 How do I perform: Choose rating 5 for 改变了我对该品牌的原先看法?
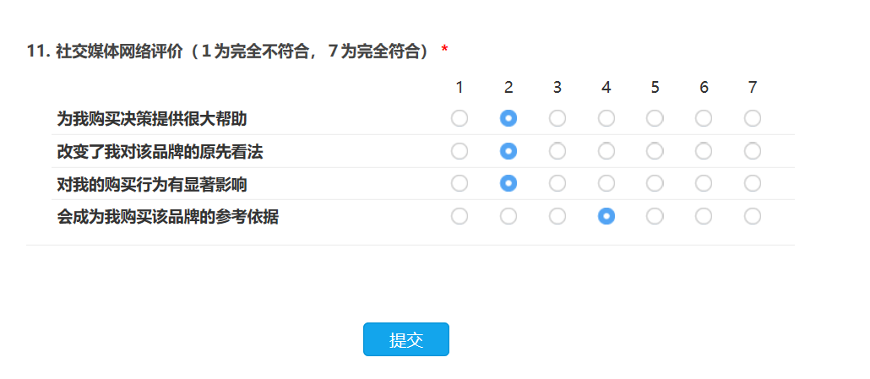655,151
